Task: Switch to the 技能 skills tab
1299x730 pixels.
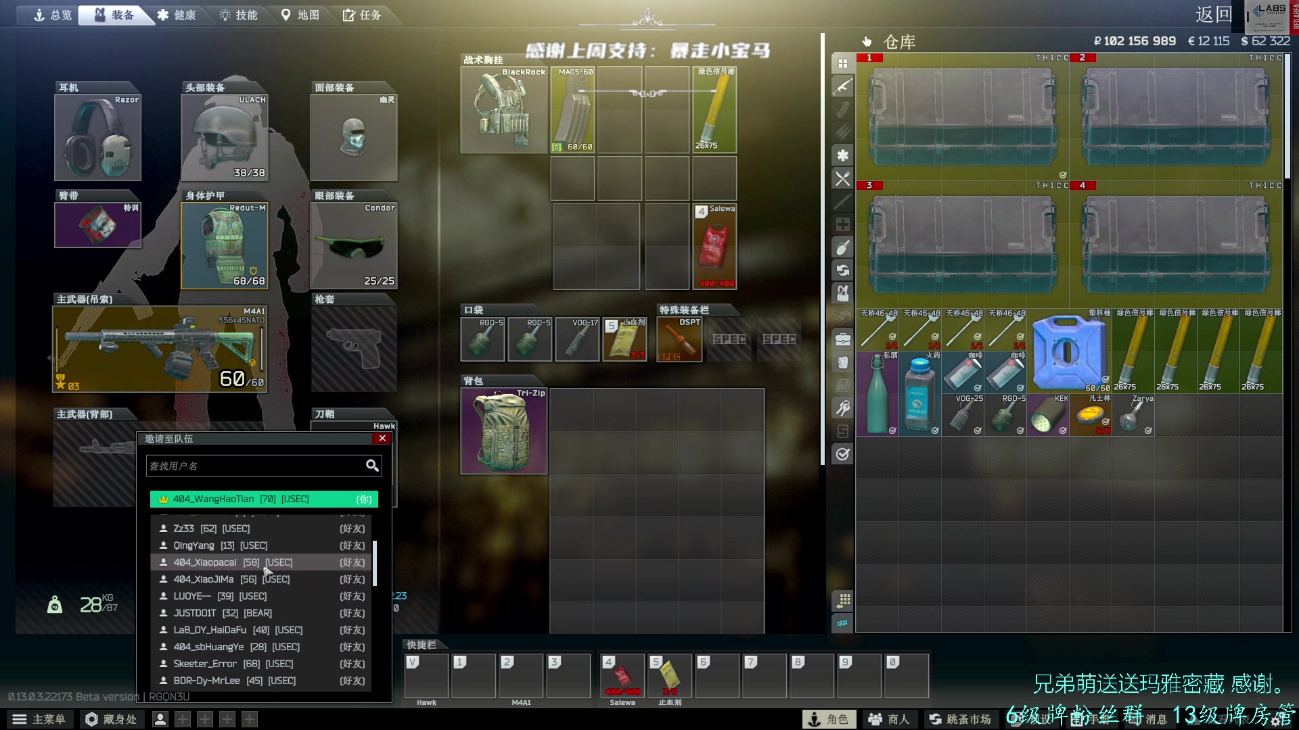Action: [x=239, y=15]
